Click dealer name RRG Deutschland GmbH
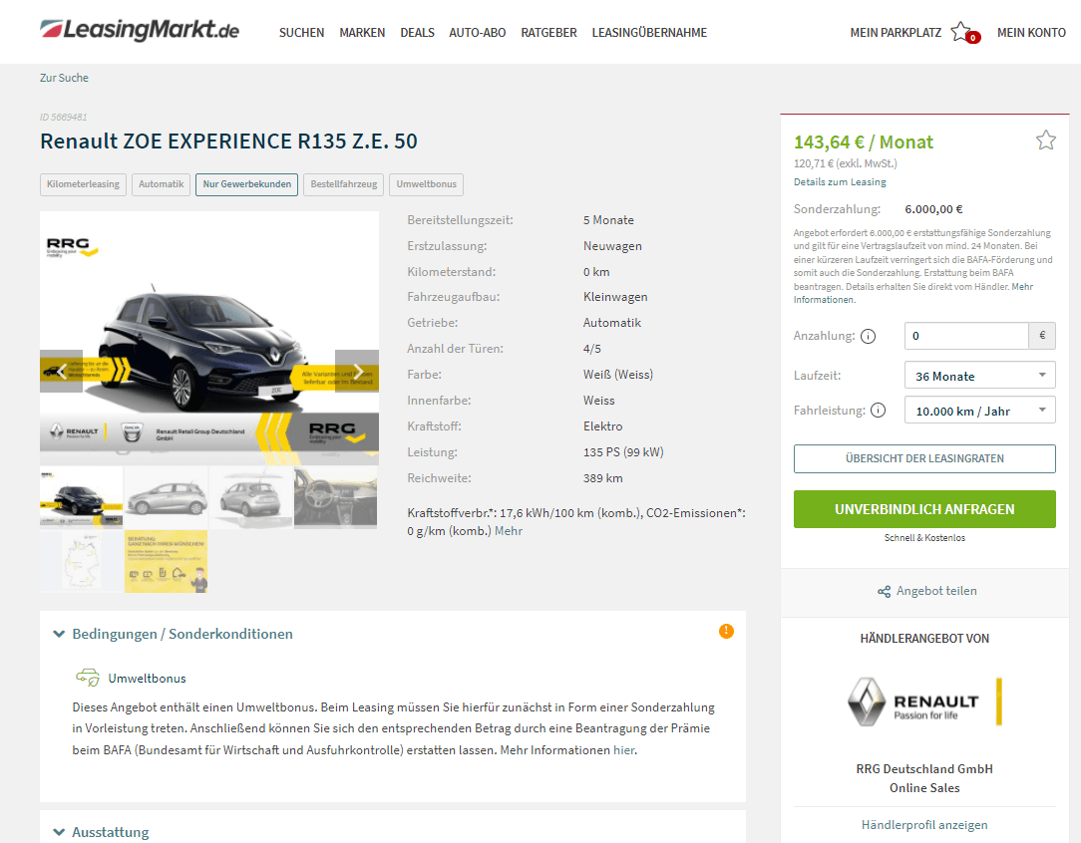Viewport: 1081px width, 843px height. pyautogui.click(x=923, y=768)
